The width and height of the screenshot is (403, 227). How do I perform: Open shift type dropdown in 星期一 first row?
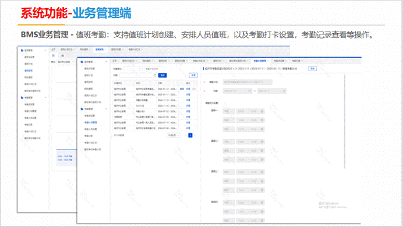(x=229, y=111)
